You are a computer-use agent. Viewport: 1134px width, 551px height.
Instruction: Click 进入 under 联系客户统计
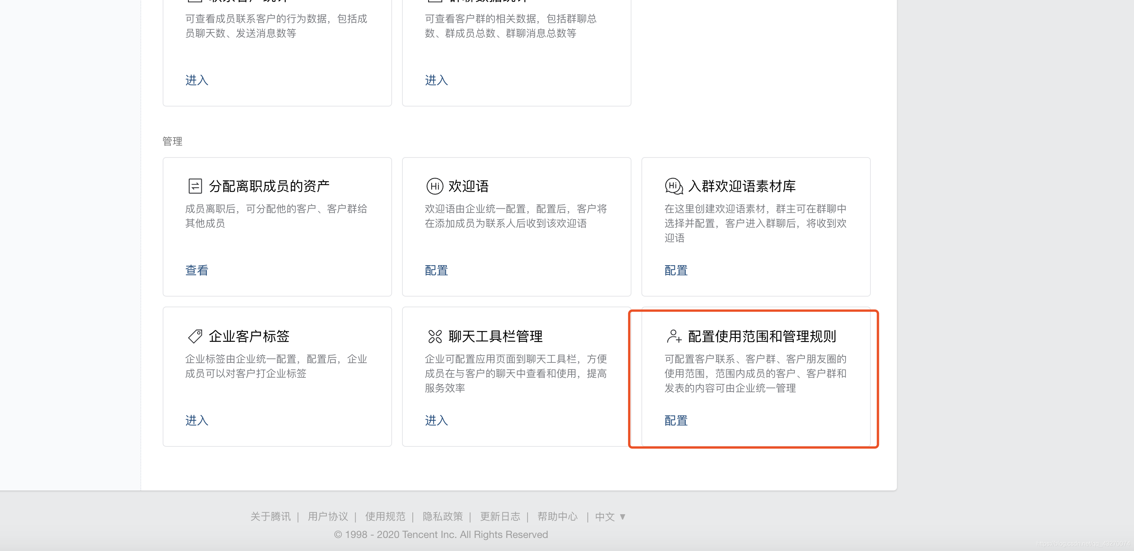coord(196,80)
